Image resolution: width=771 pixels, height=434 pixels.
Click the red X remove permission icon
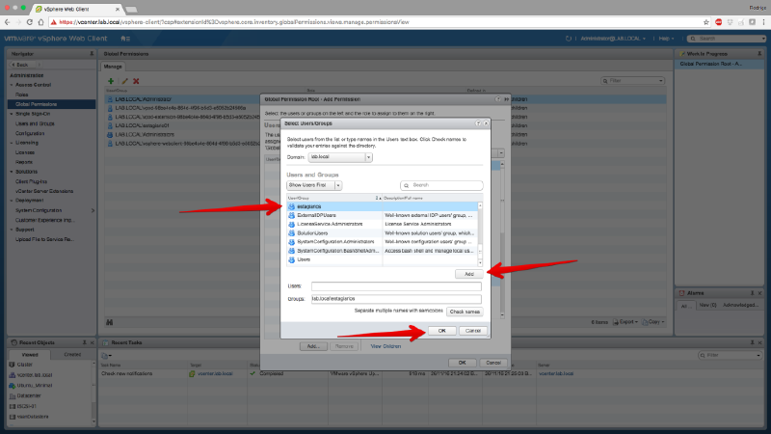coord(136,81)
